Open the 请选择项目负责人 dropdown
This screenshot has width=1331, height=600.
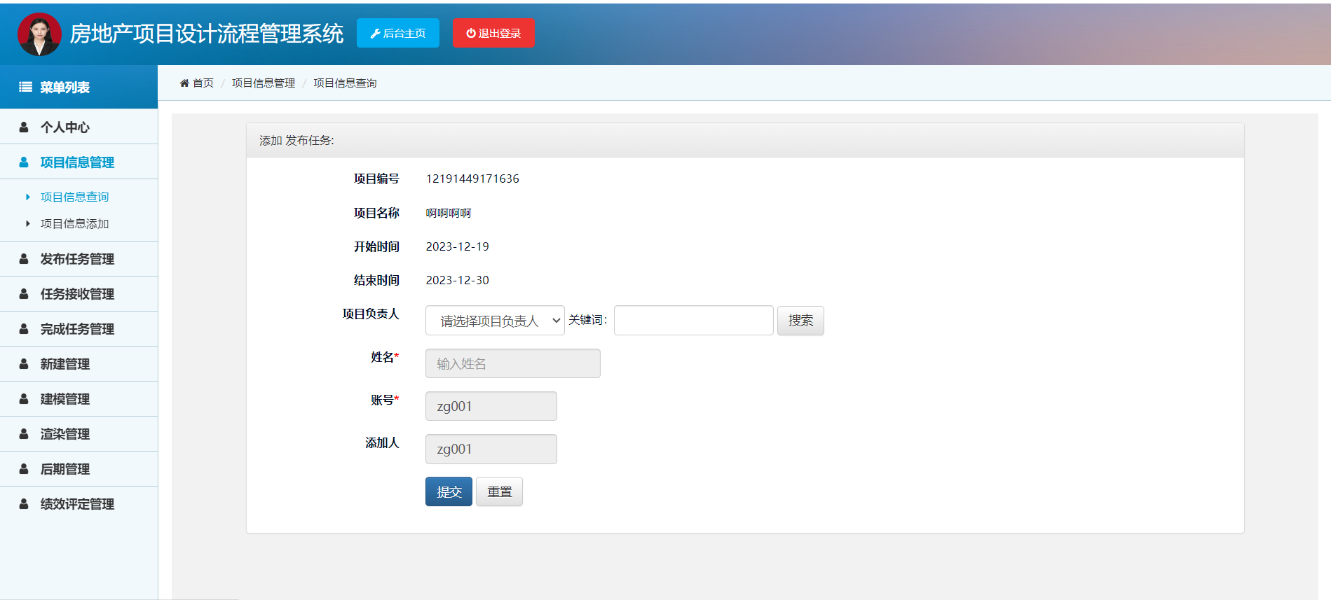[x=495, y=321]
